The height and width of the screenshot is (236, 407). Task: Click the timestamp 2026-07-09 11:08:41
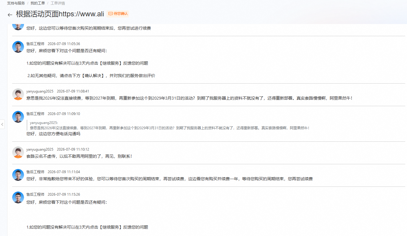coord(73,91)
